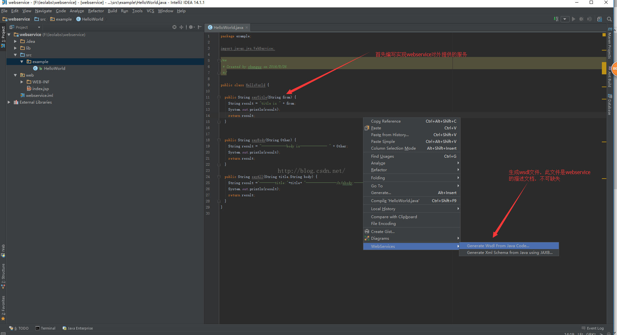Screen dimensions: 617x335
Task: Hide the Project tool window via the arrow icon
Action: click(x=200, y=27)
